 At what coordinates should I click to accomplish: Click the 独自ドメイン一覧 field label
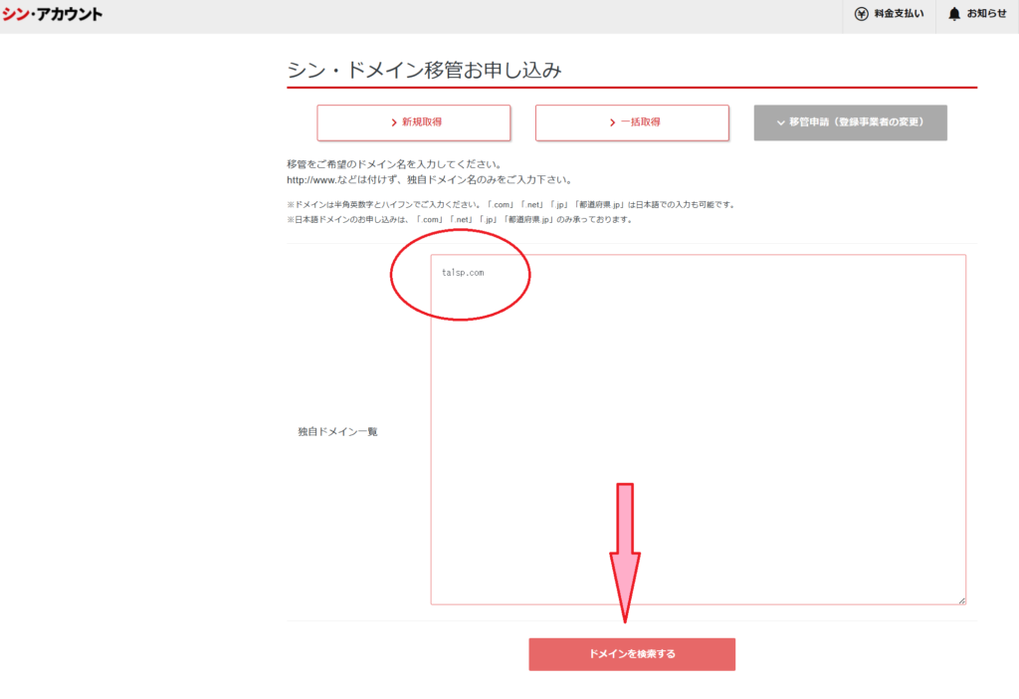337,432
